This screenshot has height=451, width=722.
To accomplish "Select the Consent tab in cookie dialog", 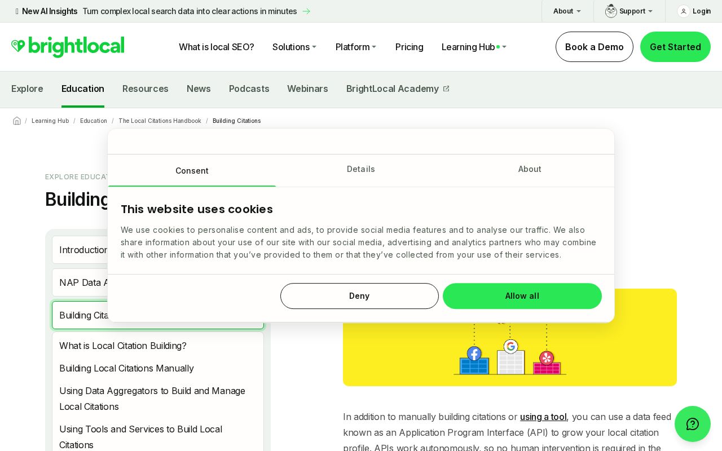I will [192, 171].
